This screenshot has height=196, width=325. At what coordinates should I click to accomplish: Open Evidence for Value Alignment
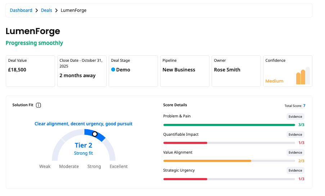tap(295, 152)
